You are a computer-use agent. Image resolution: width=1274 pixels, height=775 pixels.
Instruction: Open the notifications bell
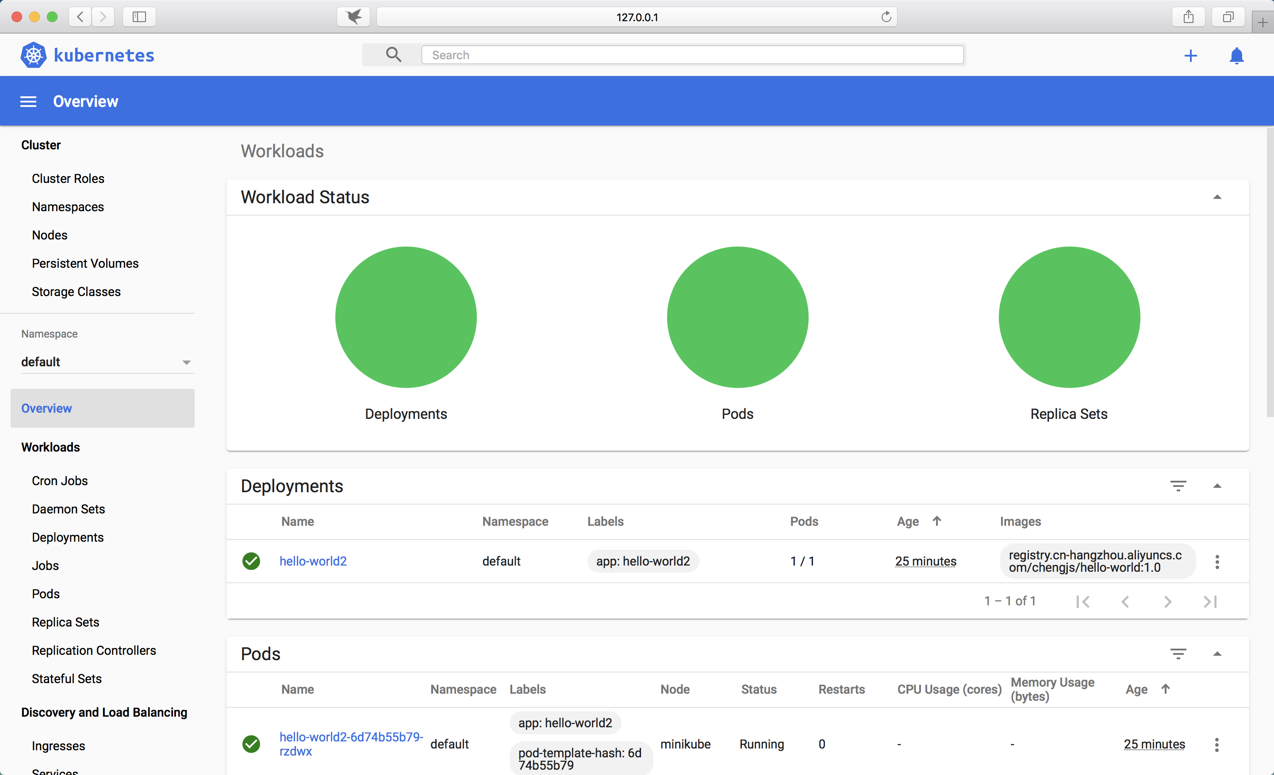pyautogui.click(x=1236, y=56)
